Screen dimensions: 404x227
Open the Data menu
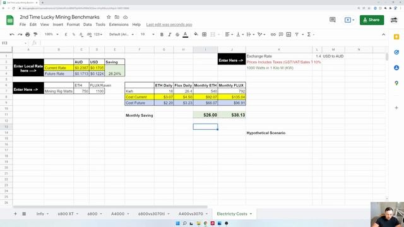87,25
